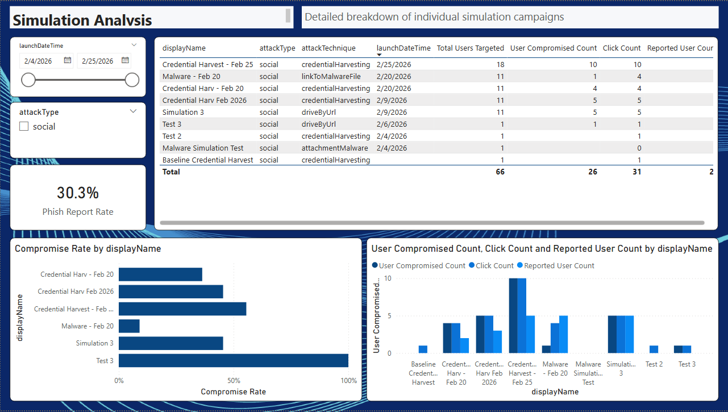This screenshot has width=728, height=412.
Task: Click the left handle of the date slider
Action: 28,80
